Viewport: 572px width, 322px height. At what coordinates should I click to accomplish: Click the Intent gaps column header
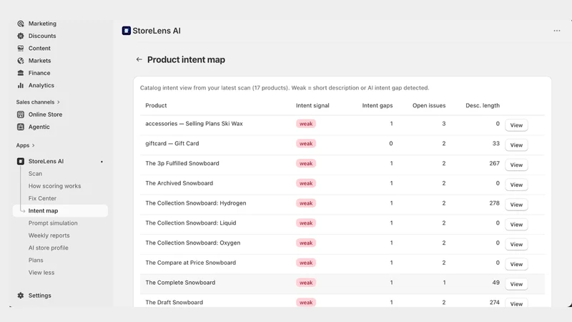tap(378, 105)
